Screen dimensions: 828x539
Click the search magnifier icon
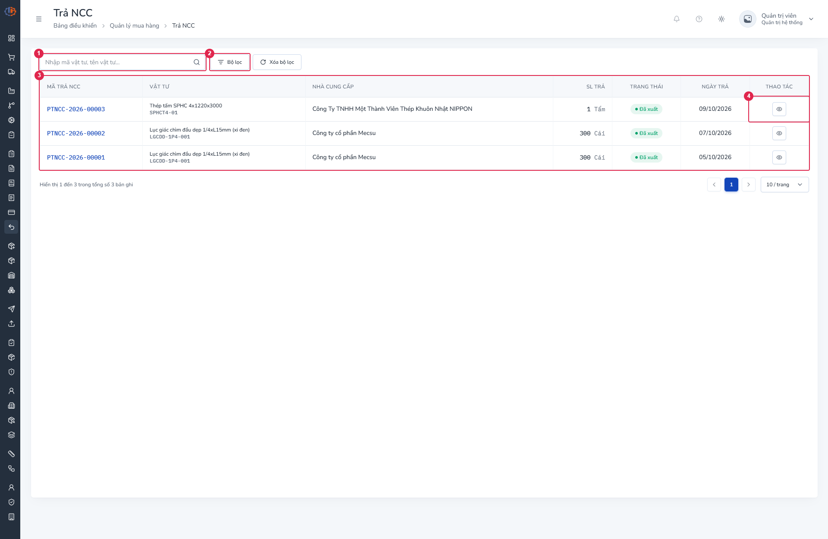coord(197,62)
